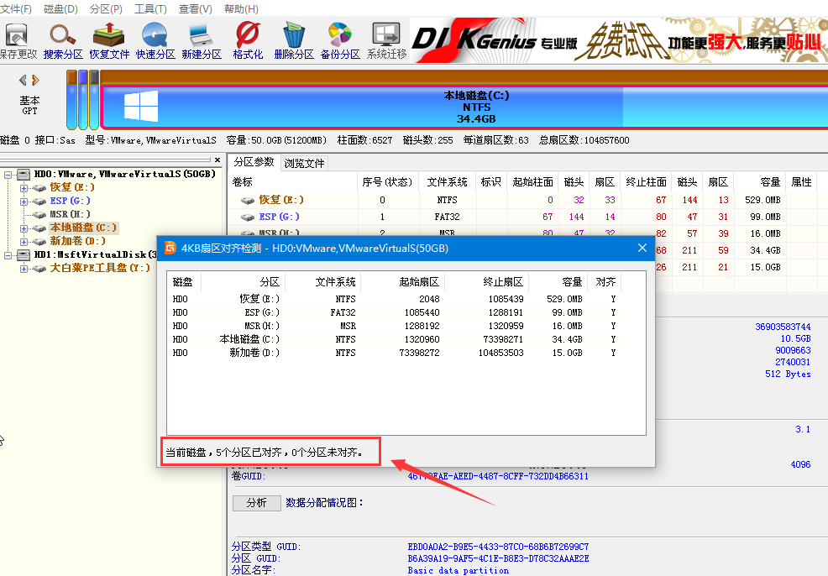Select 大白菜PE工具盘(Y:) in the tree

[100, 268]
